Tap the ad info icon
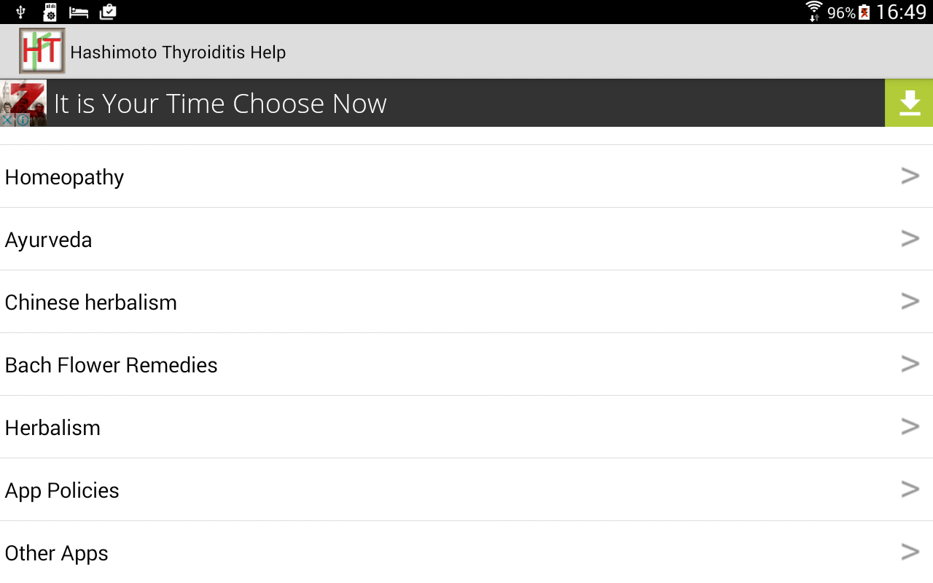This screenshot has width=933, height=583. pyautogui.click(x=23, y=120)
